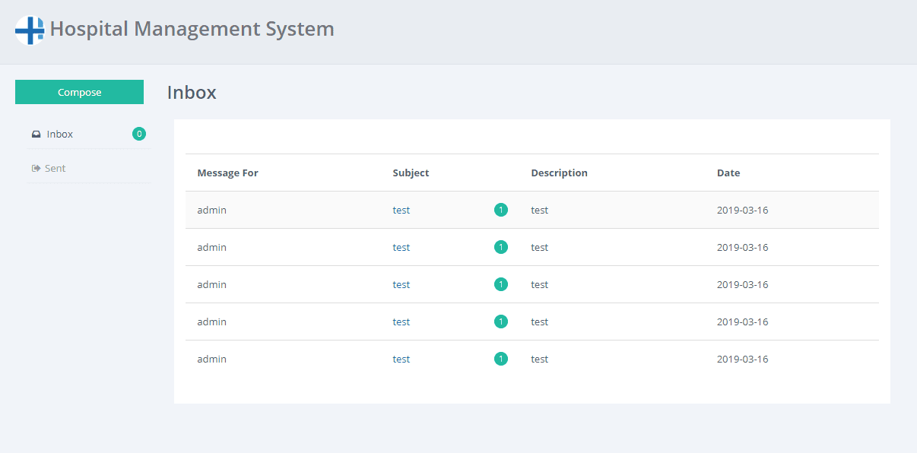Click the Date column header
Viewport: 917px width, 453px height.
(x=728, y=173)
